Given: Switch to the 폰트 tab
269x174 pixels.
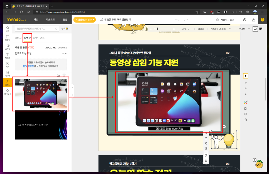Looking at the screenshot, I should pyautogui.click(x=42, y=38).
